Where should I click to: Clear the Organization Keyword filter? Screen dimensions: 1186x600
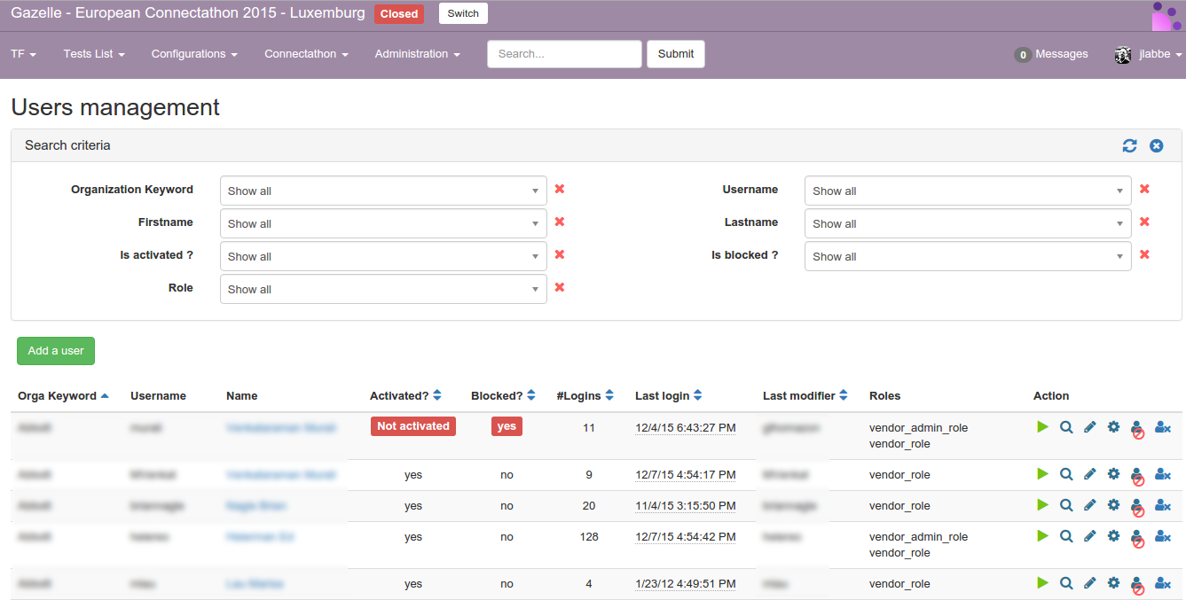coord(560,189)
